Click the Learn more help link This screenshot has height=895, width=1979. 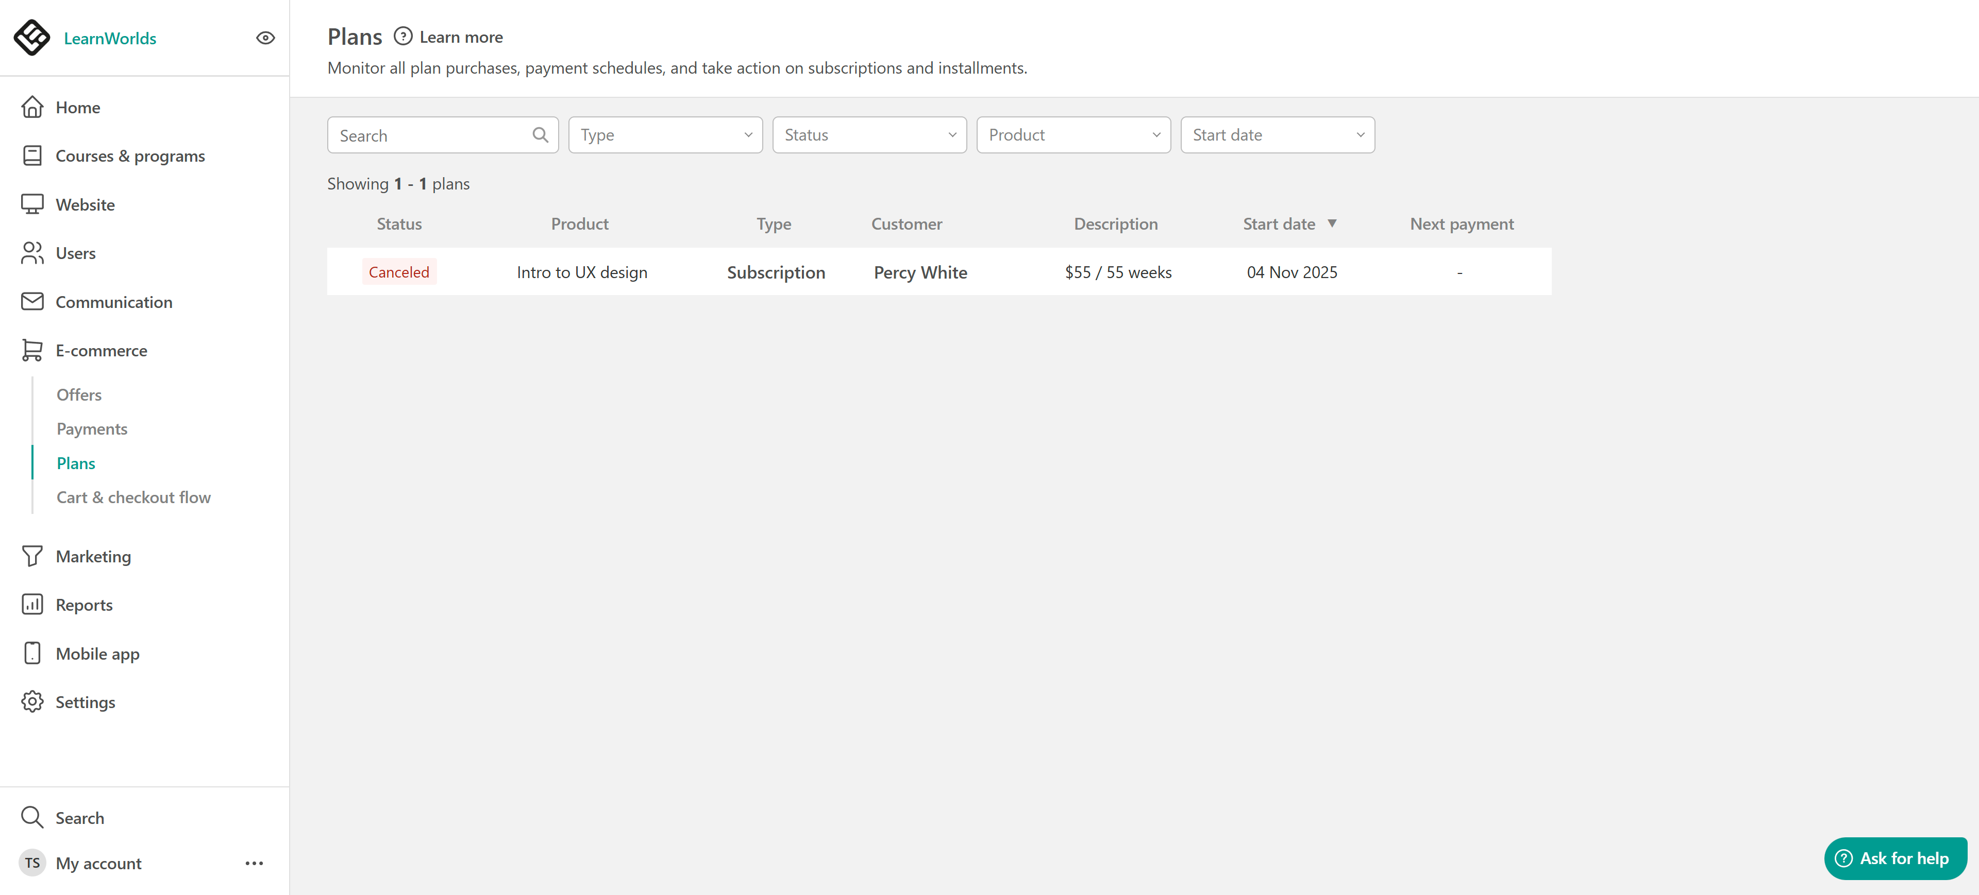(460, 37)
